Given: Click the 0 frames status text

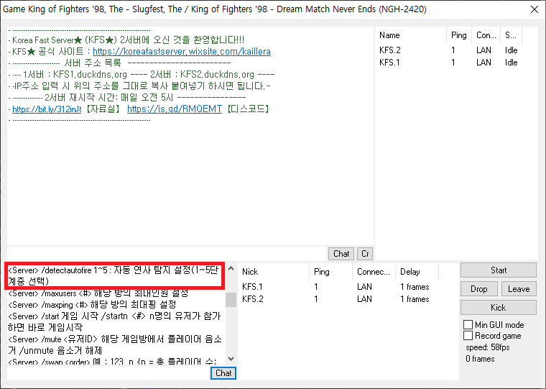Looking at the screenshot, I should 480,358.
